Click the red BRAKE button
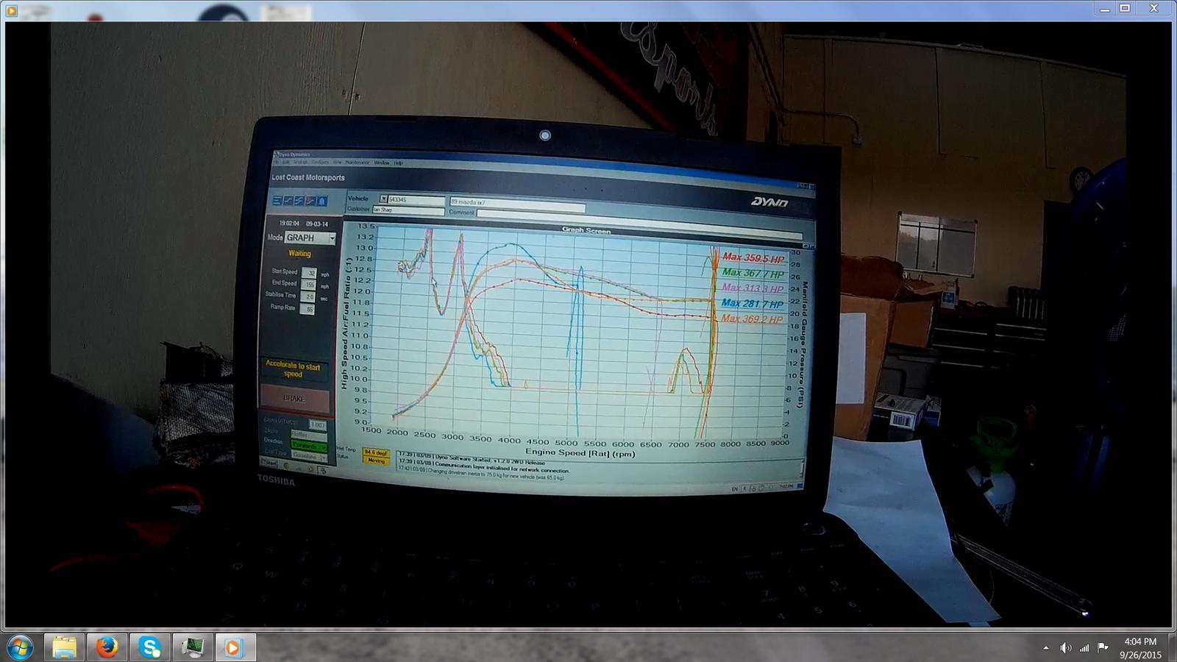The image size is (1177, 662). (x=294, y=398)
